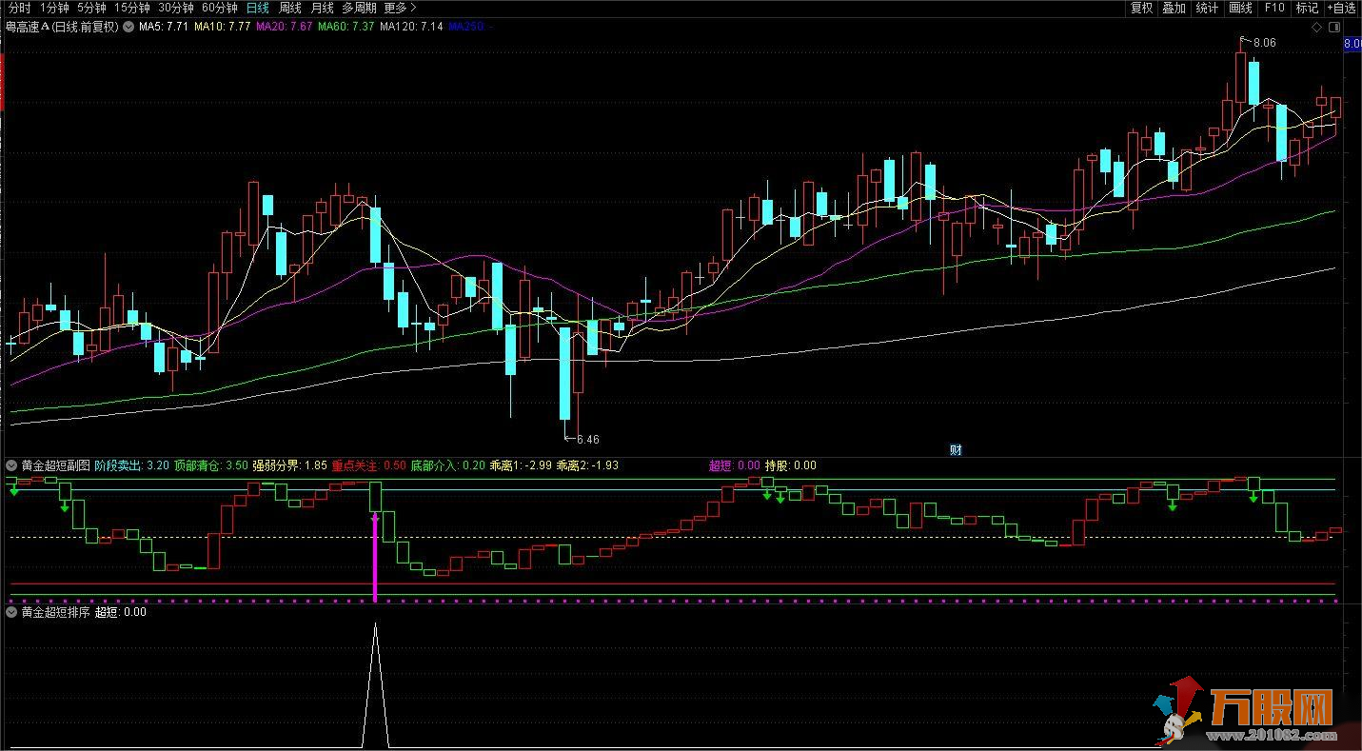1362x751 pixels.
Task: Click the 乖离1: -2.99 value
Action: click(521, 465)
